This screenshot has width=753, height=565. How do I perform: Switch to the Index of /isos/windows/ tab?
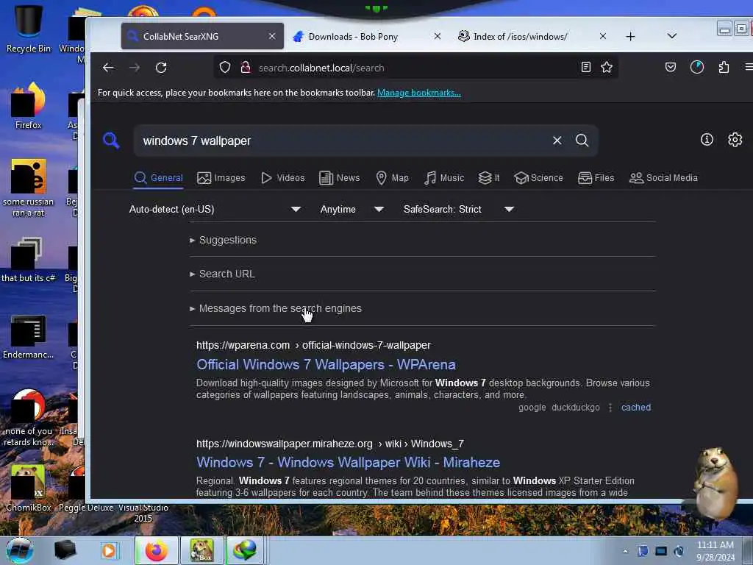click(520, 37)
